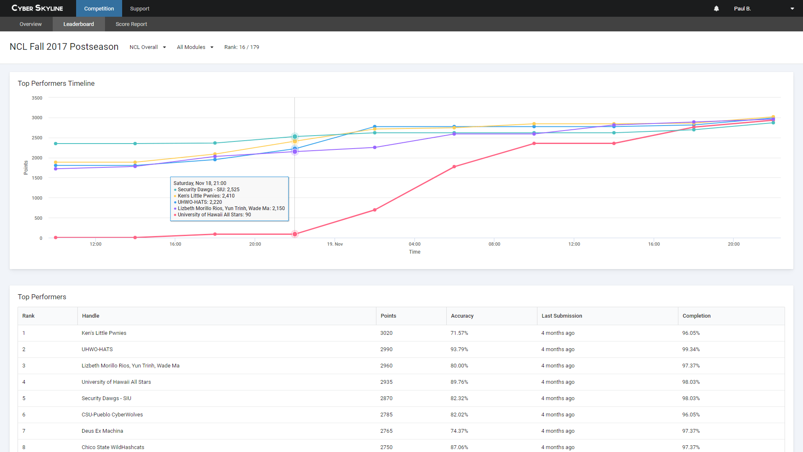803x452 pixels.
Task: Switch to the Score Report tab
Action: pos(131,24)
